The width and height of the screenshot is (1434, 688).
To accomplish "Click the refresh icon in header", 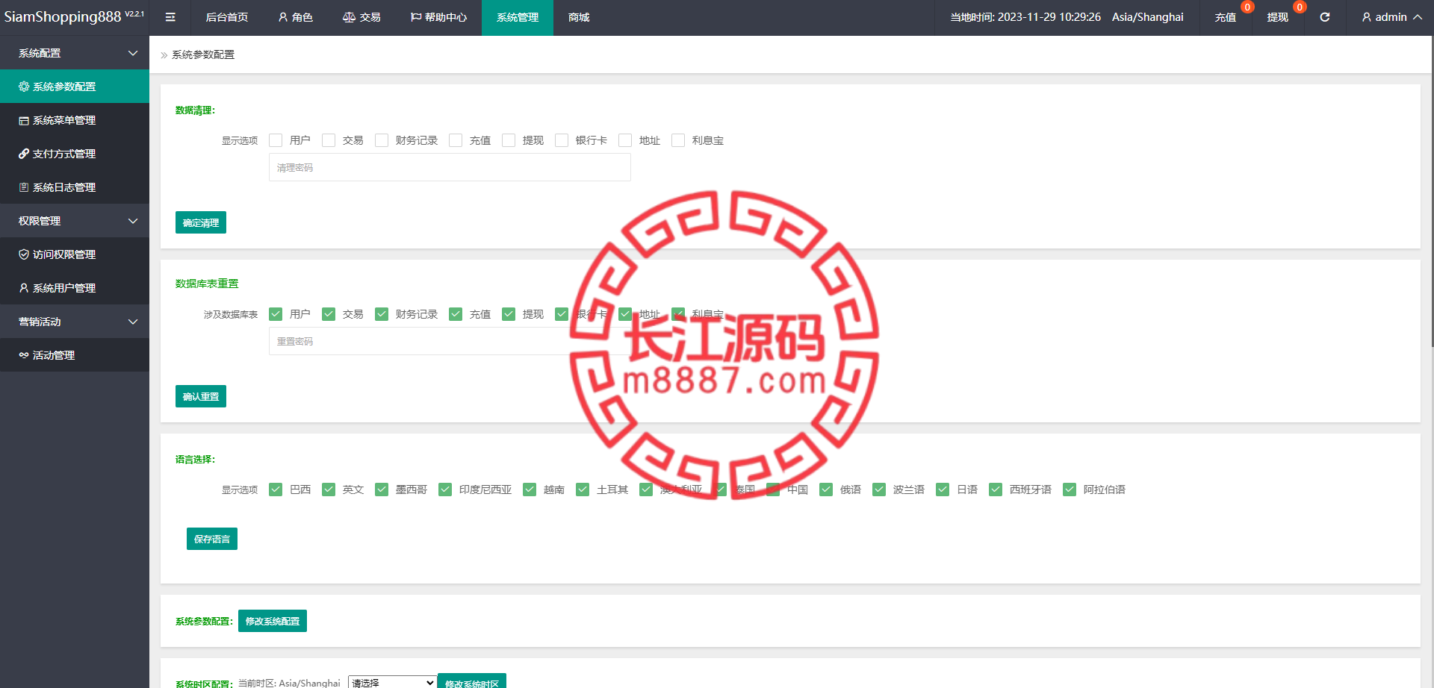I will click(1324, 17).
